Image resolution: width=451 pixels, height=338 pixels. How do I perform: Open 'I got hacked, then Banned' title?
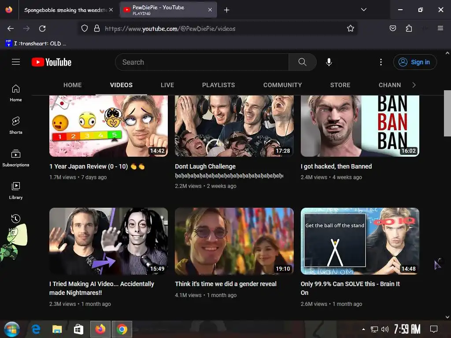[336, 166]
